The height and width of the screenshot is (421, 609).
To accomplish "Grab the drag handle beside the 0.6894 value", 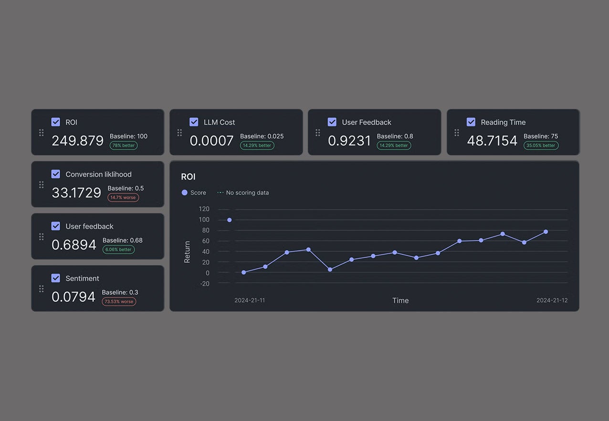I will (x=42, y=237).
